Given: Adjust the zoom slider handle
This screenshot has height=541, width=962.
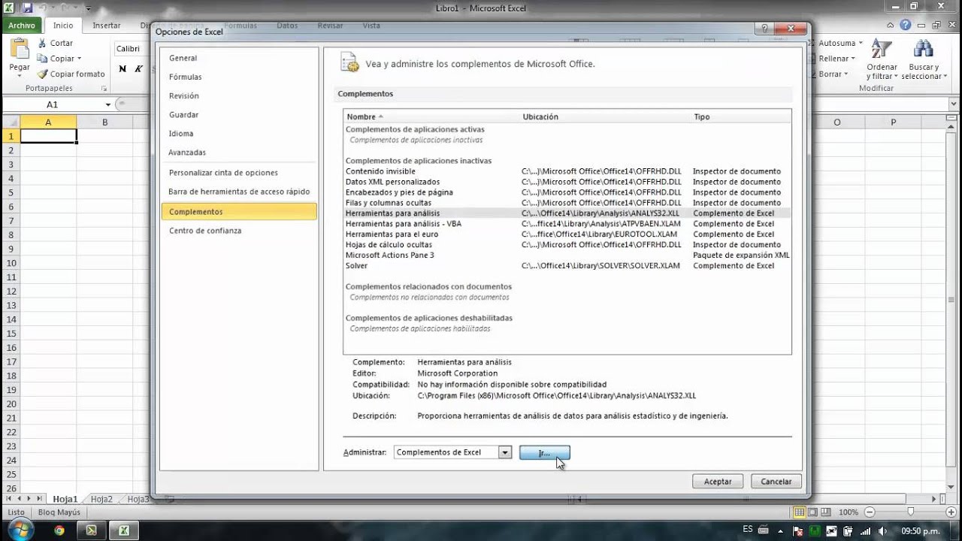Looking at the screenshot, I should point(911,512).
